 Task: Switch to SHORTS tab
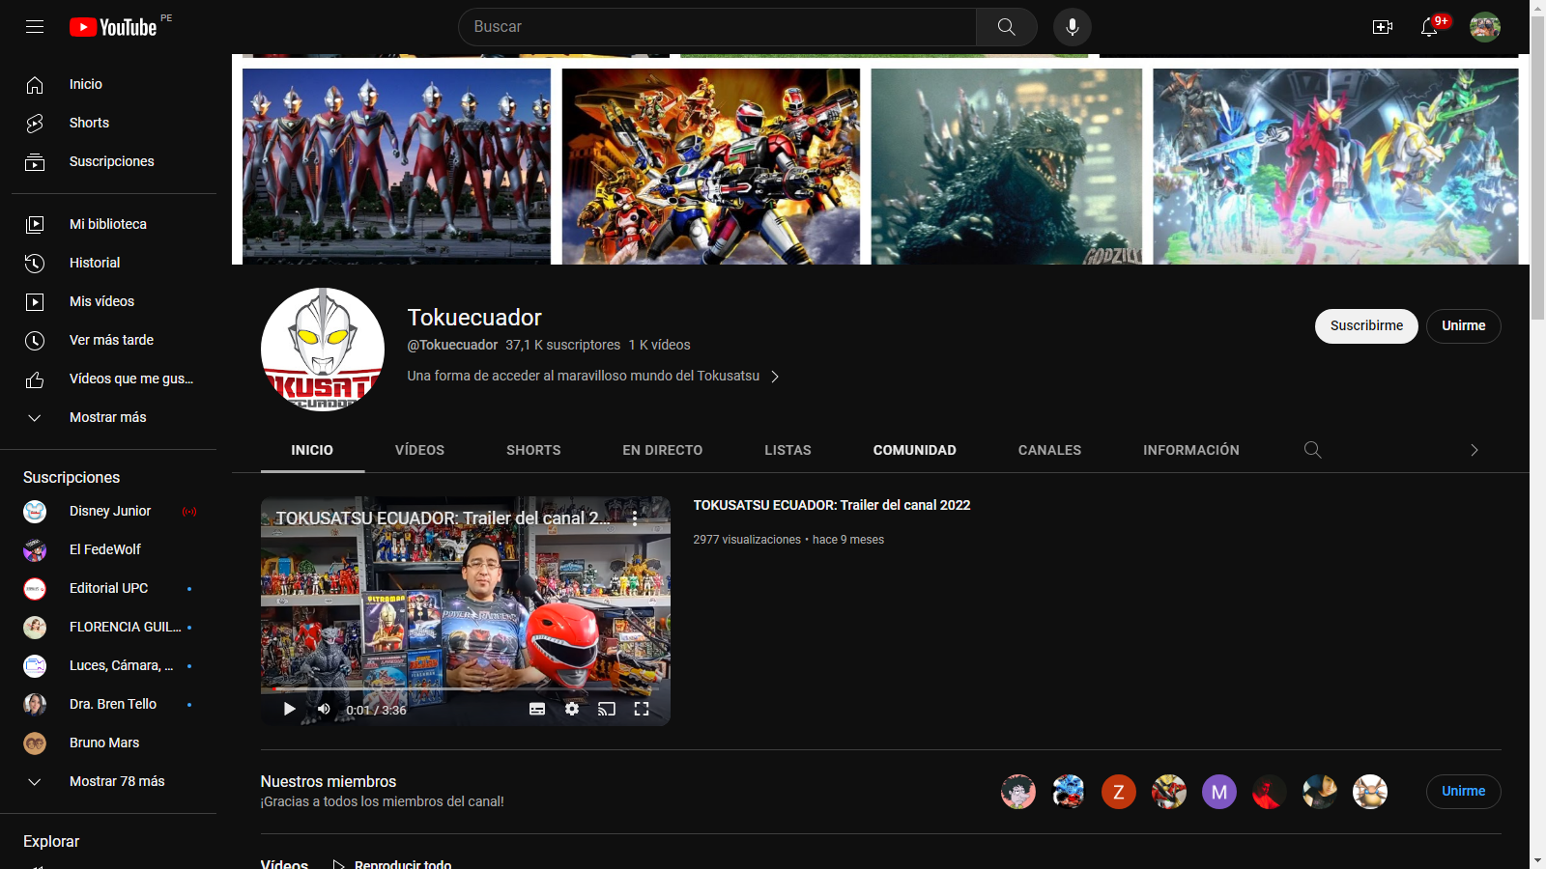point(533,450)
